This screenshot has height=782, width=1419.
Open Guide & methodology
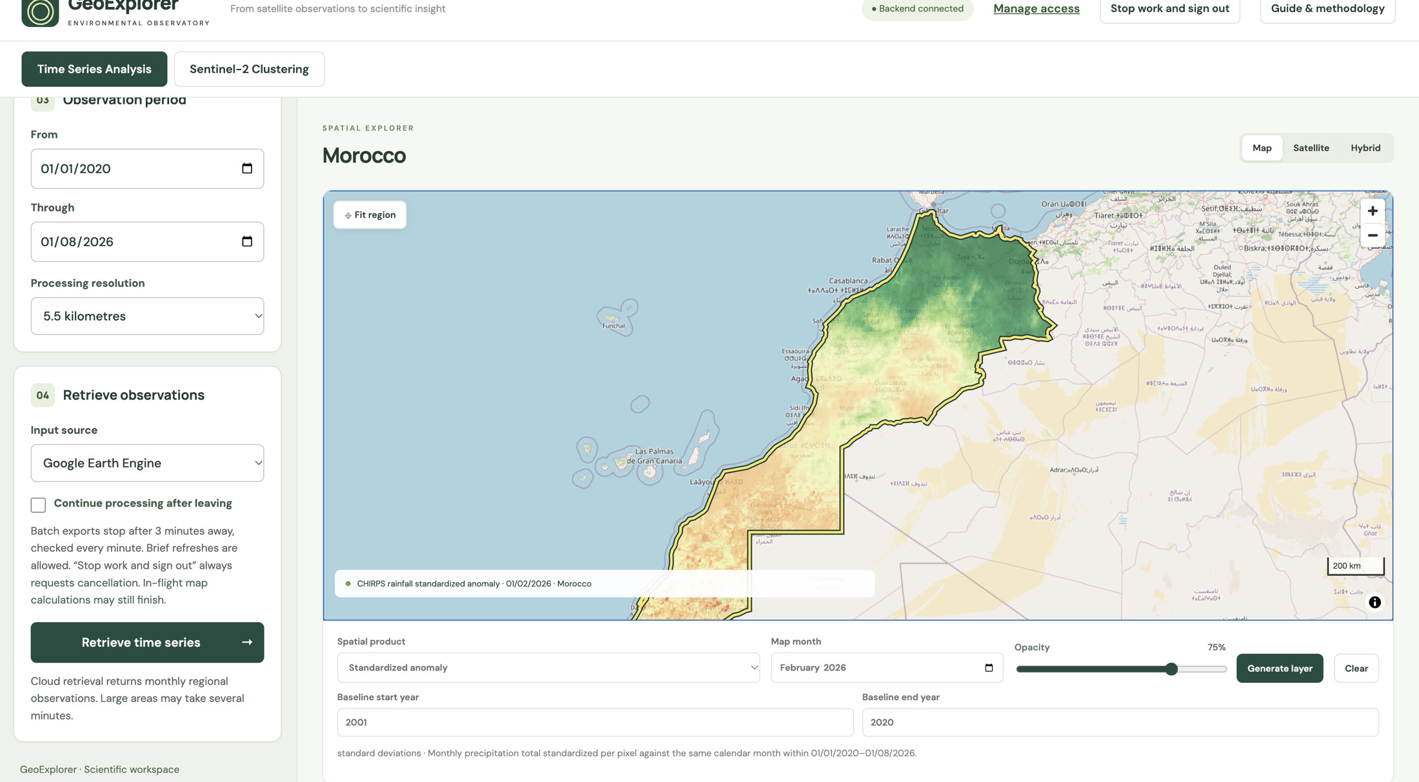click(1327, 8)
